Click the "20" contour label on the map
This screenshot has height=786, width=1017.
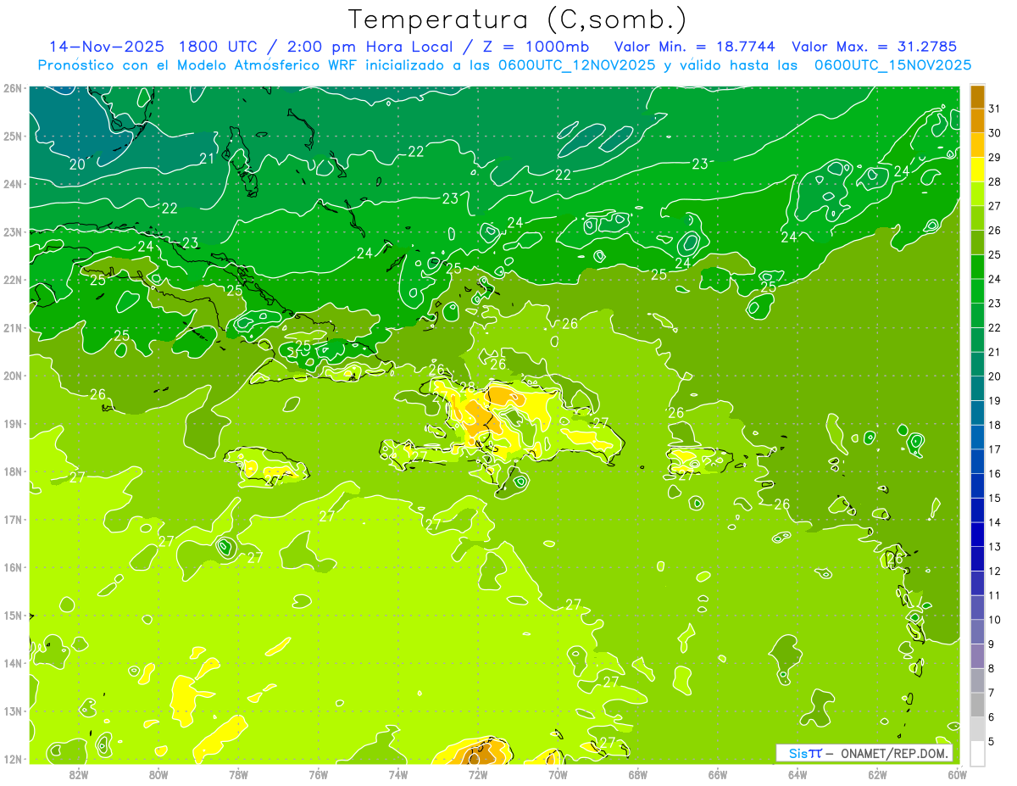pyautogui.click(x=77, y=164)
